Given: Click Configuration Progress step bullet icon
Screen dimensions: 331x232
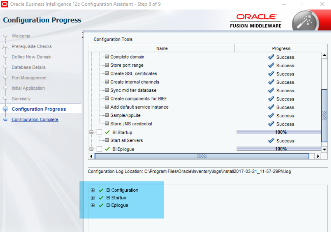Looking at the screenshot, I should click(x=5, y=109).
